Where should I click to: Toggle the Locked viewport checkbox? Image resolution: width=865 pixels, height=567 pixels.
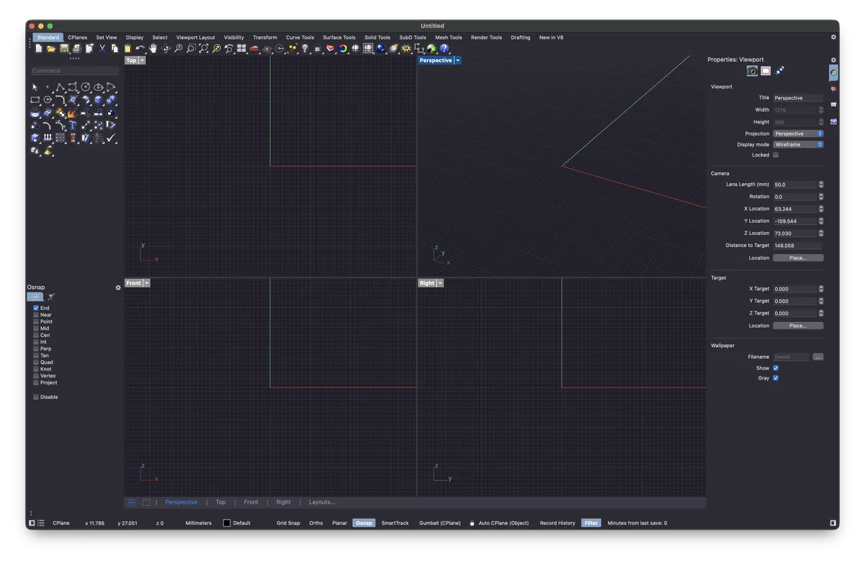point(776,155)
